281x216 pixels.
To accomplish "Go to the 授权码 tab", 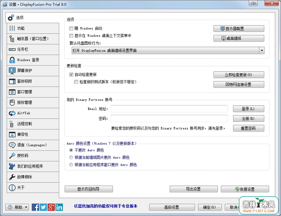I will (33, 156).
